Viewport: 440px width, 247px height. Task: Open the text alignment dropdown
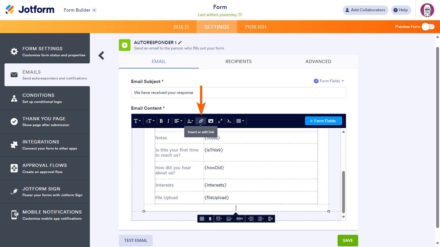(178, 121)
